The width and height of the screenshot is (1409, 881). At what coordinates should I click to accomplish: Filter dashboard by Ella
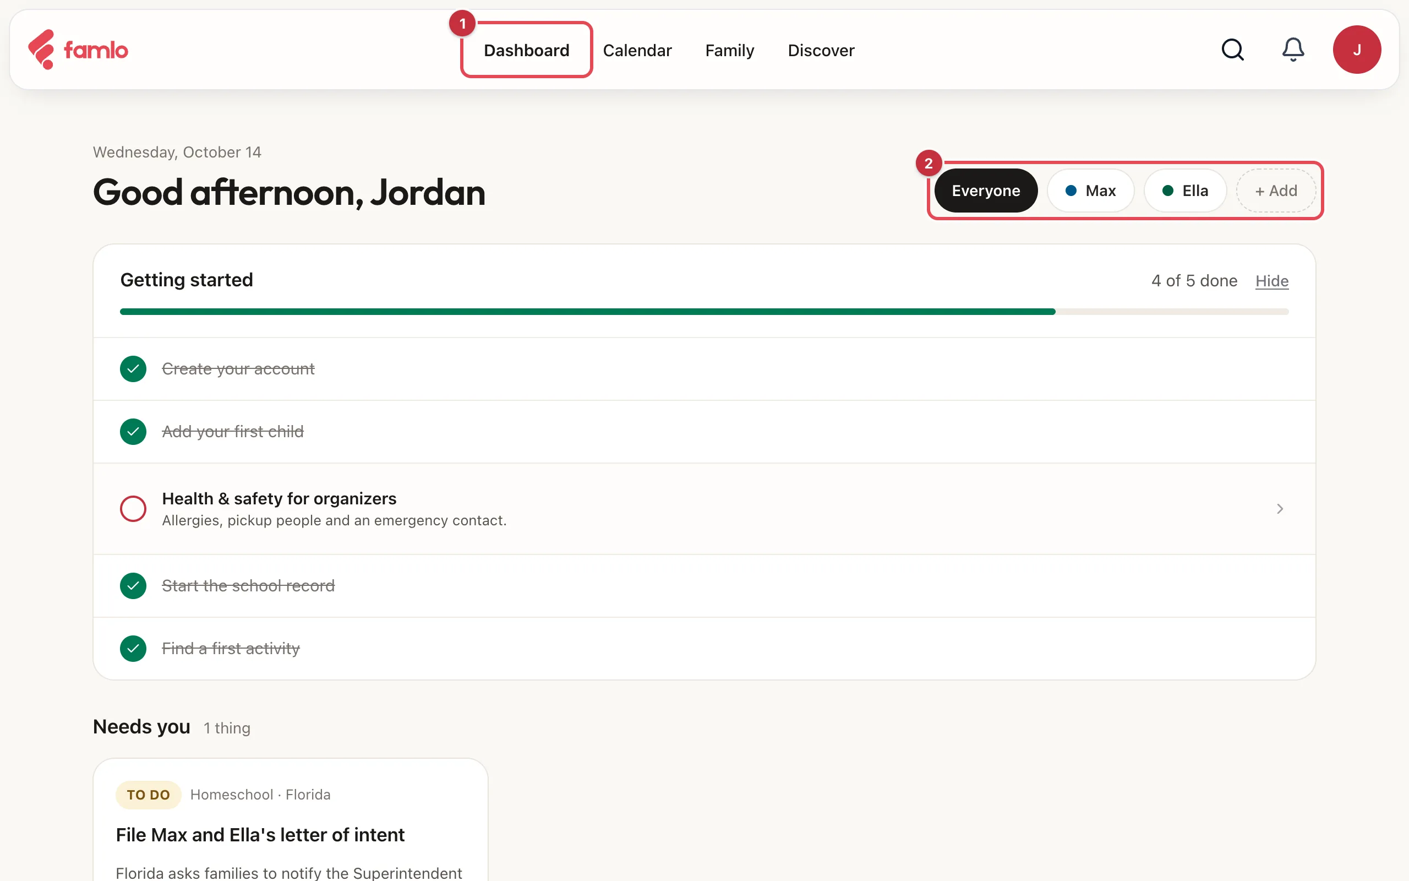coord(1185,191)
